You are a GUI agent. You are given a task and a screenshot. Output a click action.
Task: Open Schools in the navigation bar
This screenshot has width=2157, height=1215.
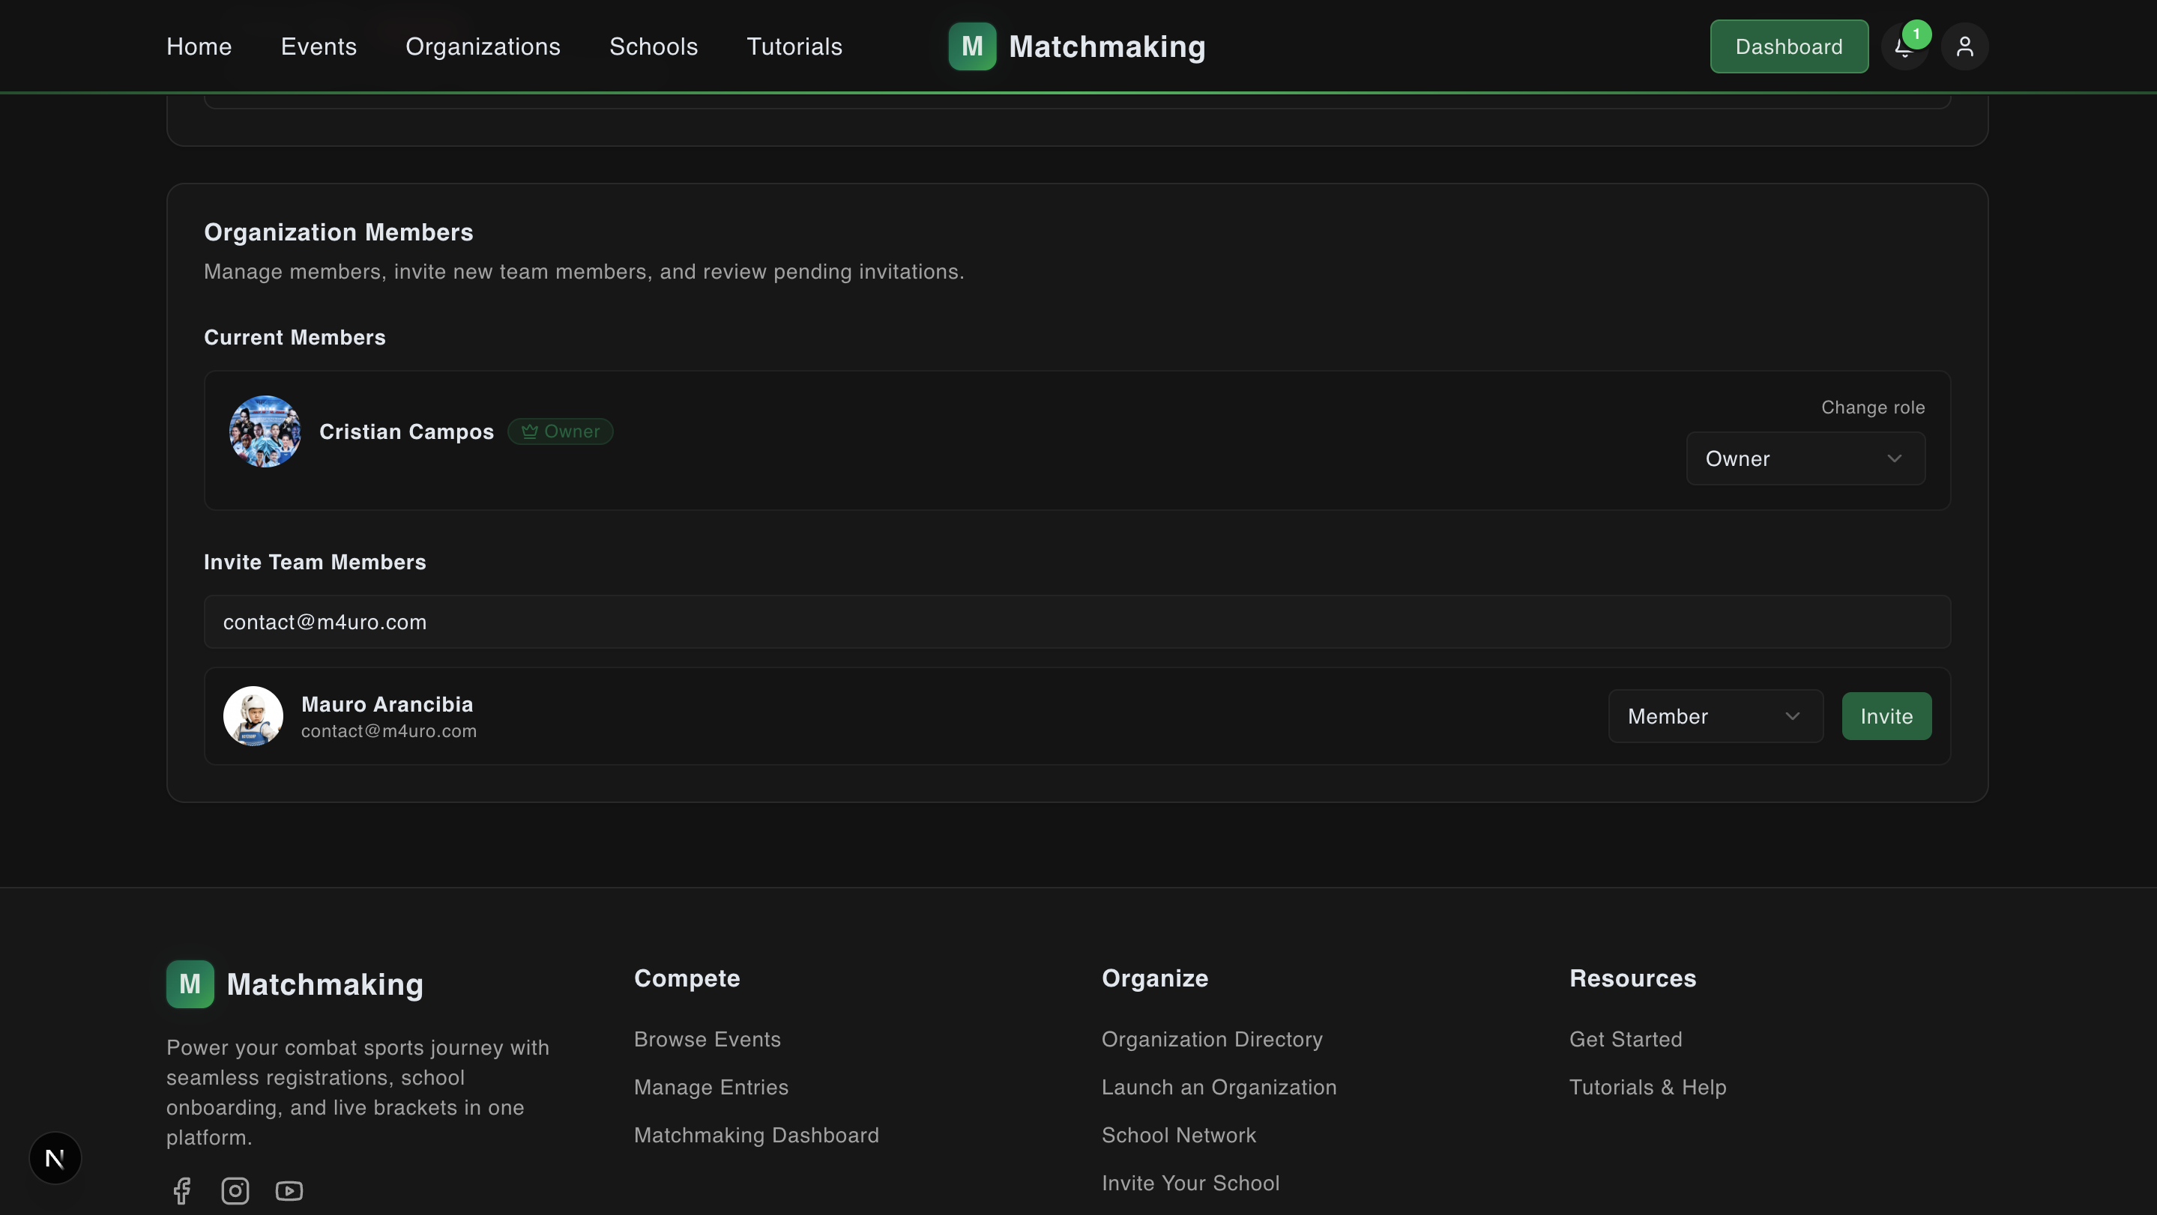pos(653,47)
